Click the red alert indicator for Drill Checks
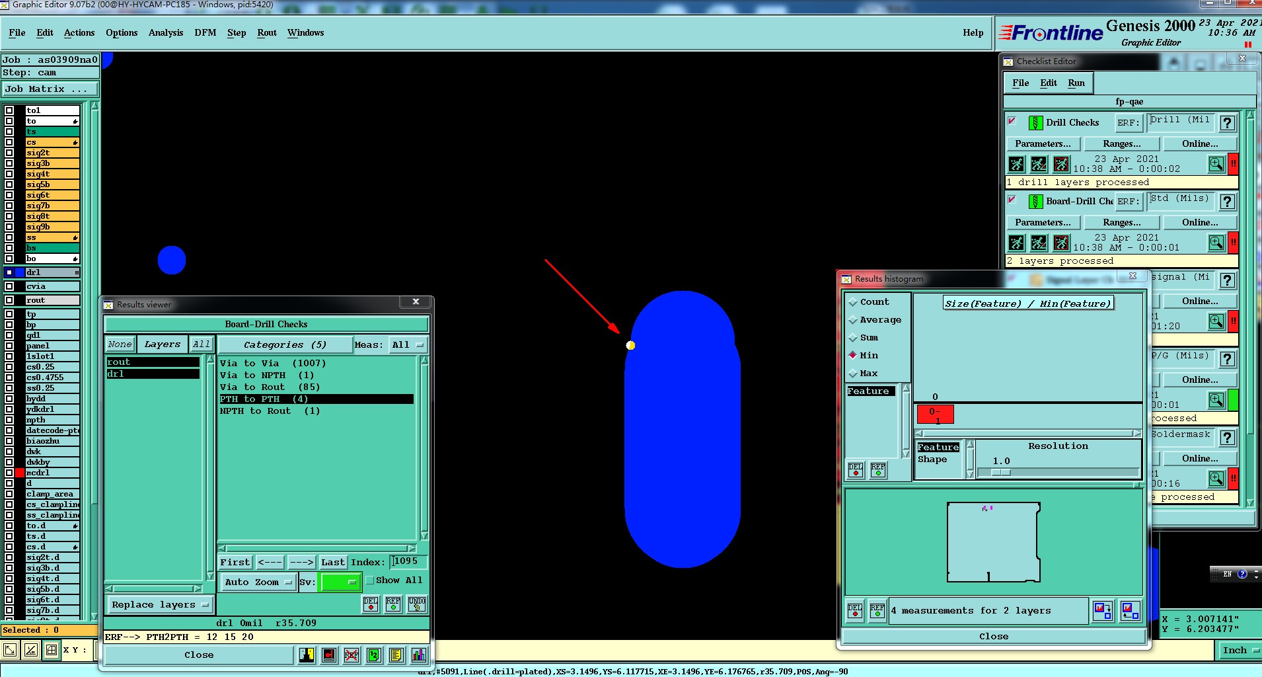Screen dimensions: 1262x677 pyautogui.click(x=1233, y=164)
